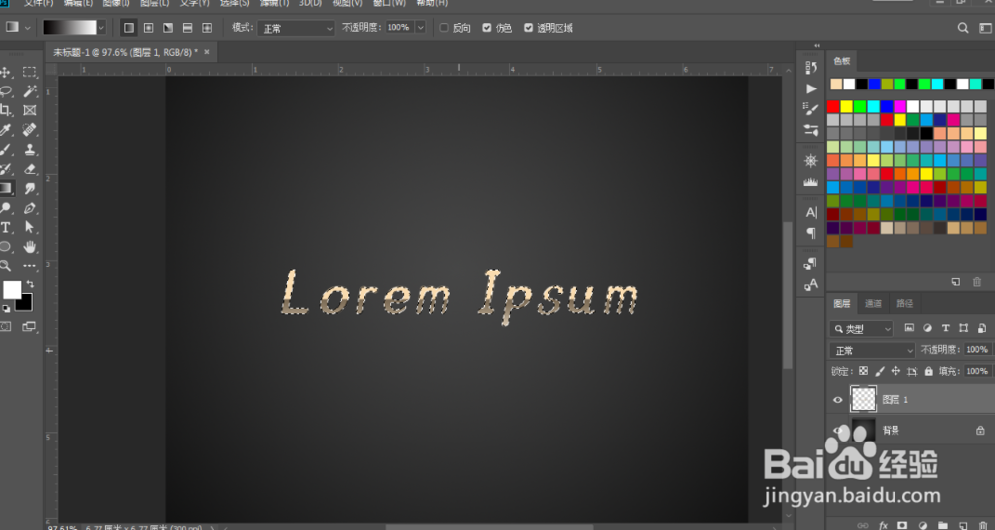This screenshot has height=530, width=995.
Task: Add a layer style via fx button
Action: click(883, 526)
